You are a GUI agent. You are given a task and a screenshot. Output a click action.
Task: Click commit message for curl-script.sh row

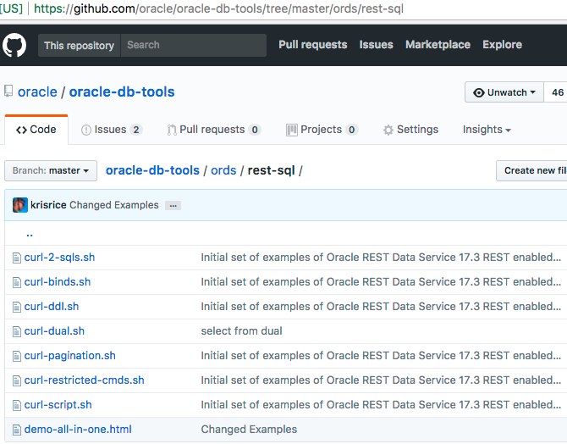click(x=381, y=405)
